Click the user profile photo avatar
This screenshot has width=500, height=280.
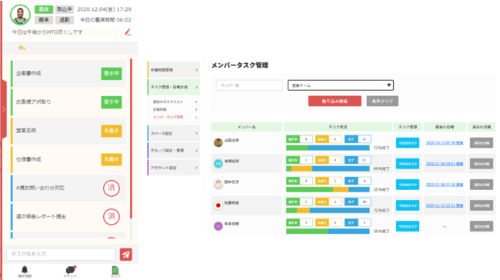point(20,15)
